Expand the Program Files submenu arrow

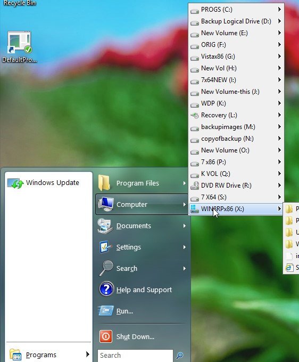tap(184, 183)
